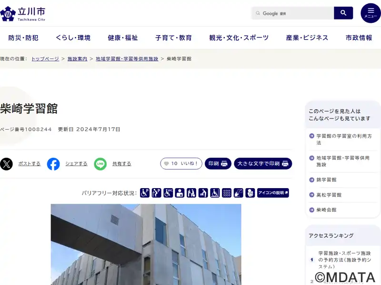Open the round メニュー hamburger menu

(371, 13)
